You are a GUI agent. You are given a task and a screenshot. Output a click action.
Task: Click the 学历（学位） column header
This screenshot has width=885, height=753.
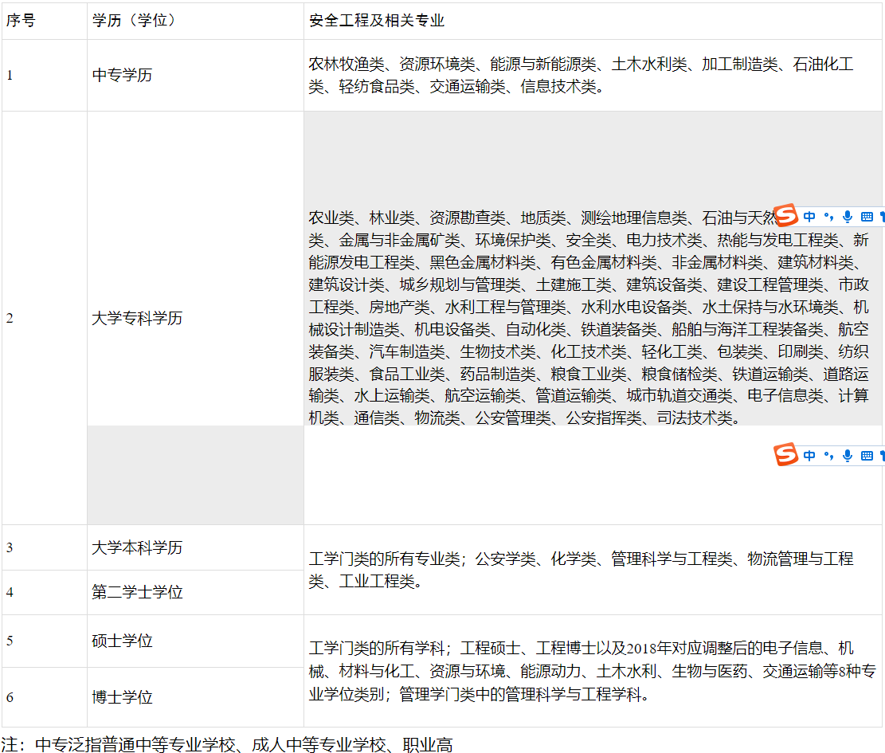coord(134,21)
